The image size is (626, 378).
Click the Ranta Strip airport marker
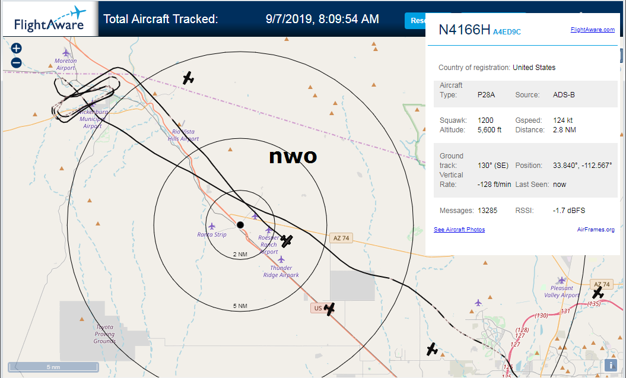click(212, 226)
